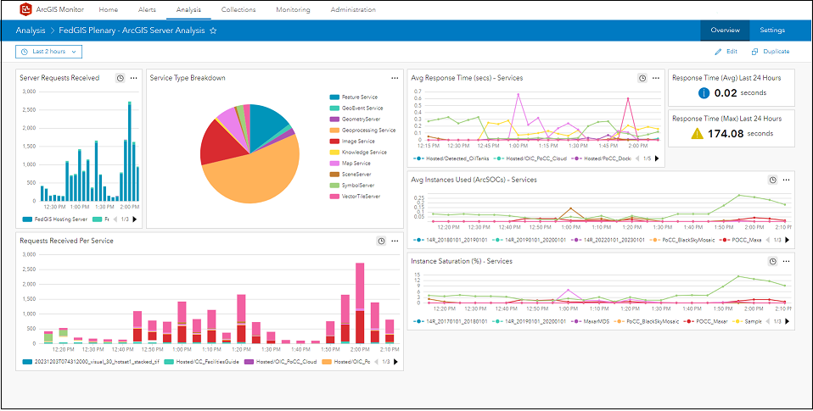Switch to the Settings view
Image resolution: width=813 pixels, height=411 pixels.
(772, 31)
